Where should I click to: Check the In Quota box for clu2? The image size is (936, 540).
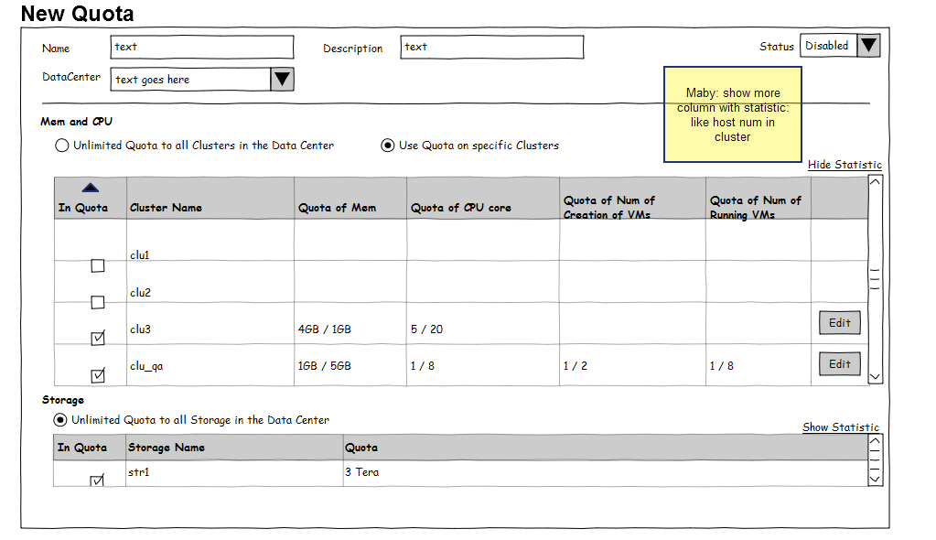98,303
